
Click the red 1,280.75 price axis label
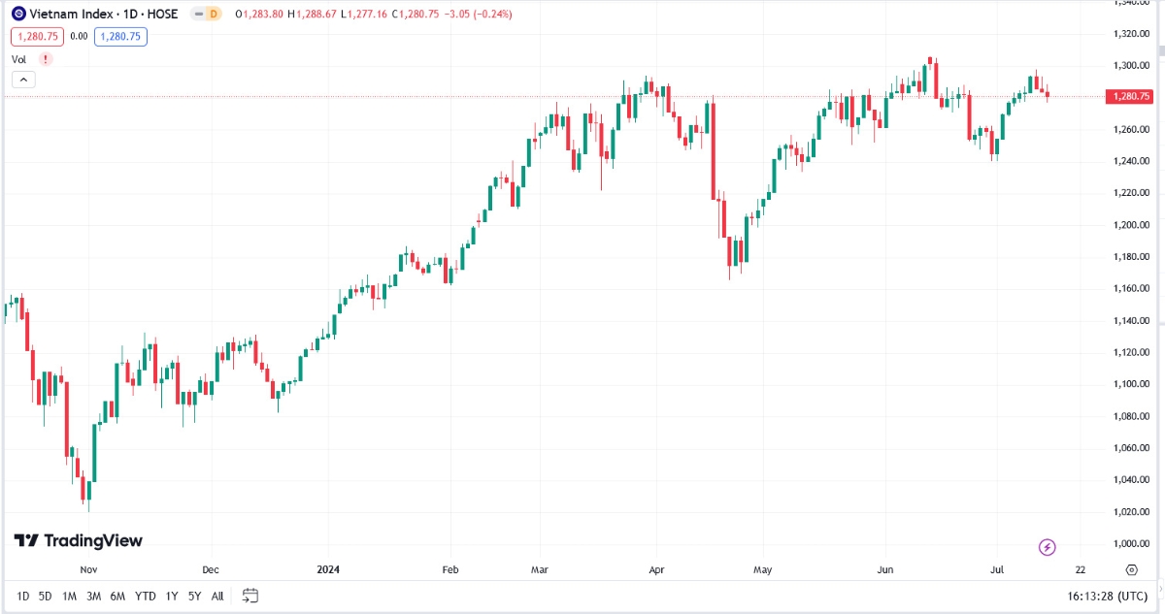point(1131,97)
